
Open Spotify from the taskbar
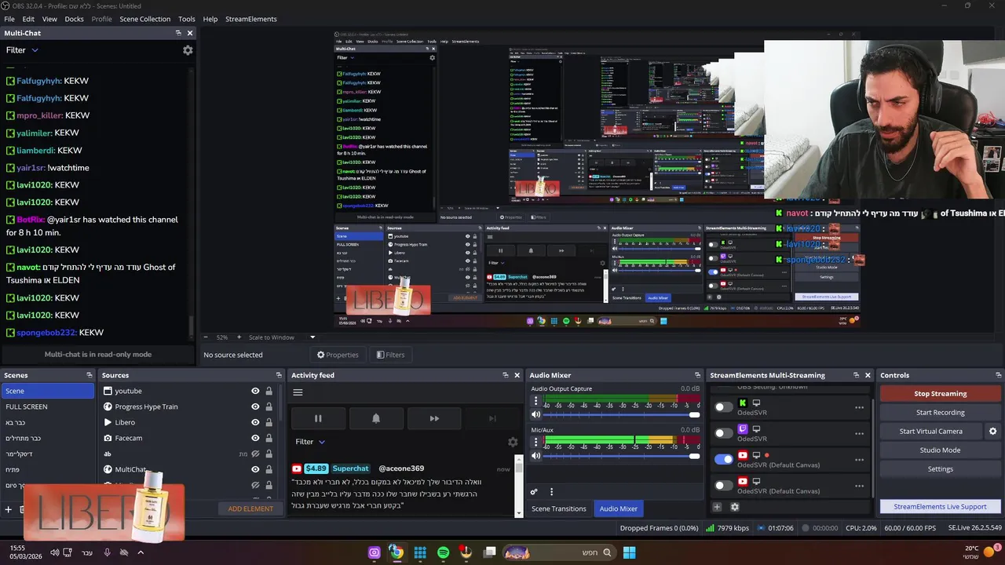point(444,552)
